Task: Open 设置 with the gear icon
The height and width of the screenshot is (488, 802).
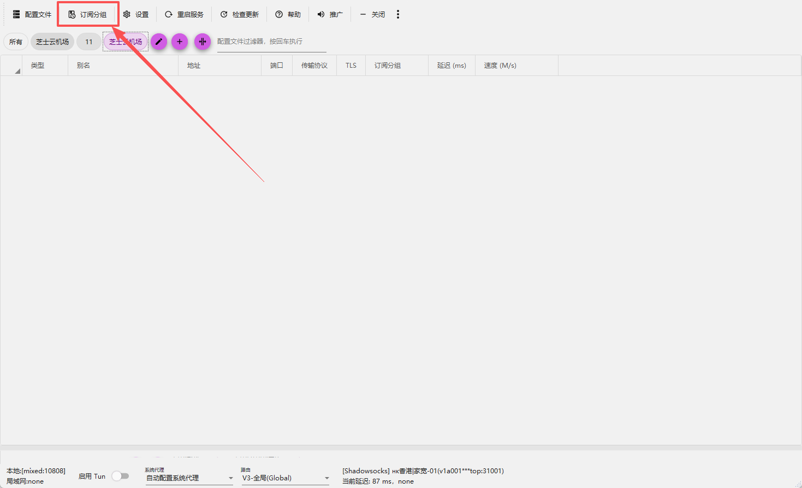Action: [127, 15]
